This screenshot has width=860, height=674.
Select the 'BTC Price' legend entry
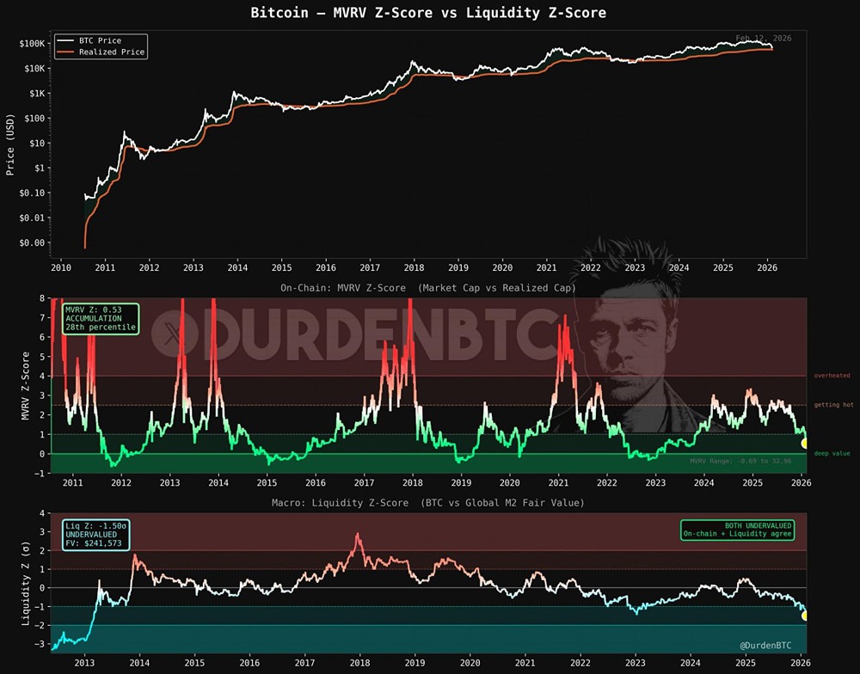[100, 40]
